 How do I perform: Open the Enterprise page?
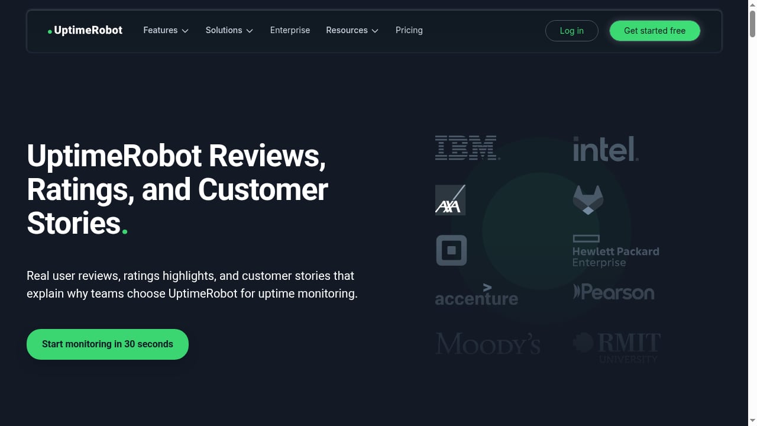tap(290, 30)
